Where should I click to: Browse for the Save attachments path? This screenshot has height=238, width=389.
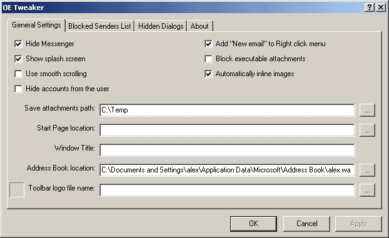[x=367, y=111]
